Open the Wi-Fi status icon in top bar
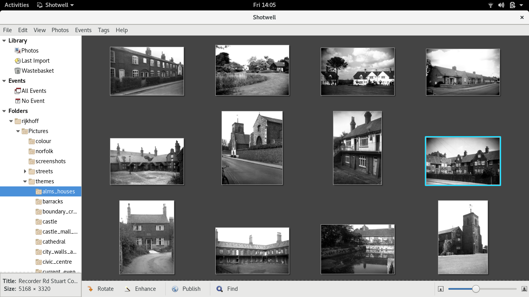This screenshot has height=297, width=529. (x=491, y=5)
